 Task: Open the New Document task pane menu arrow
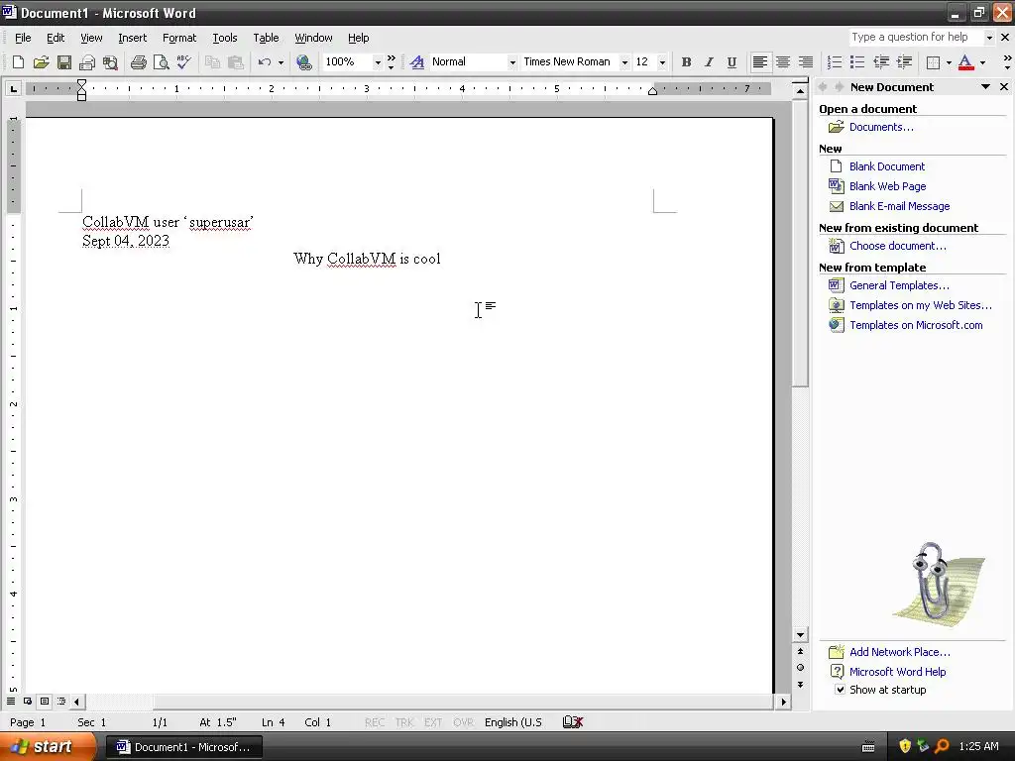point(986,87)
